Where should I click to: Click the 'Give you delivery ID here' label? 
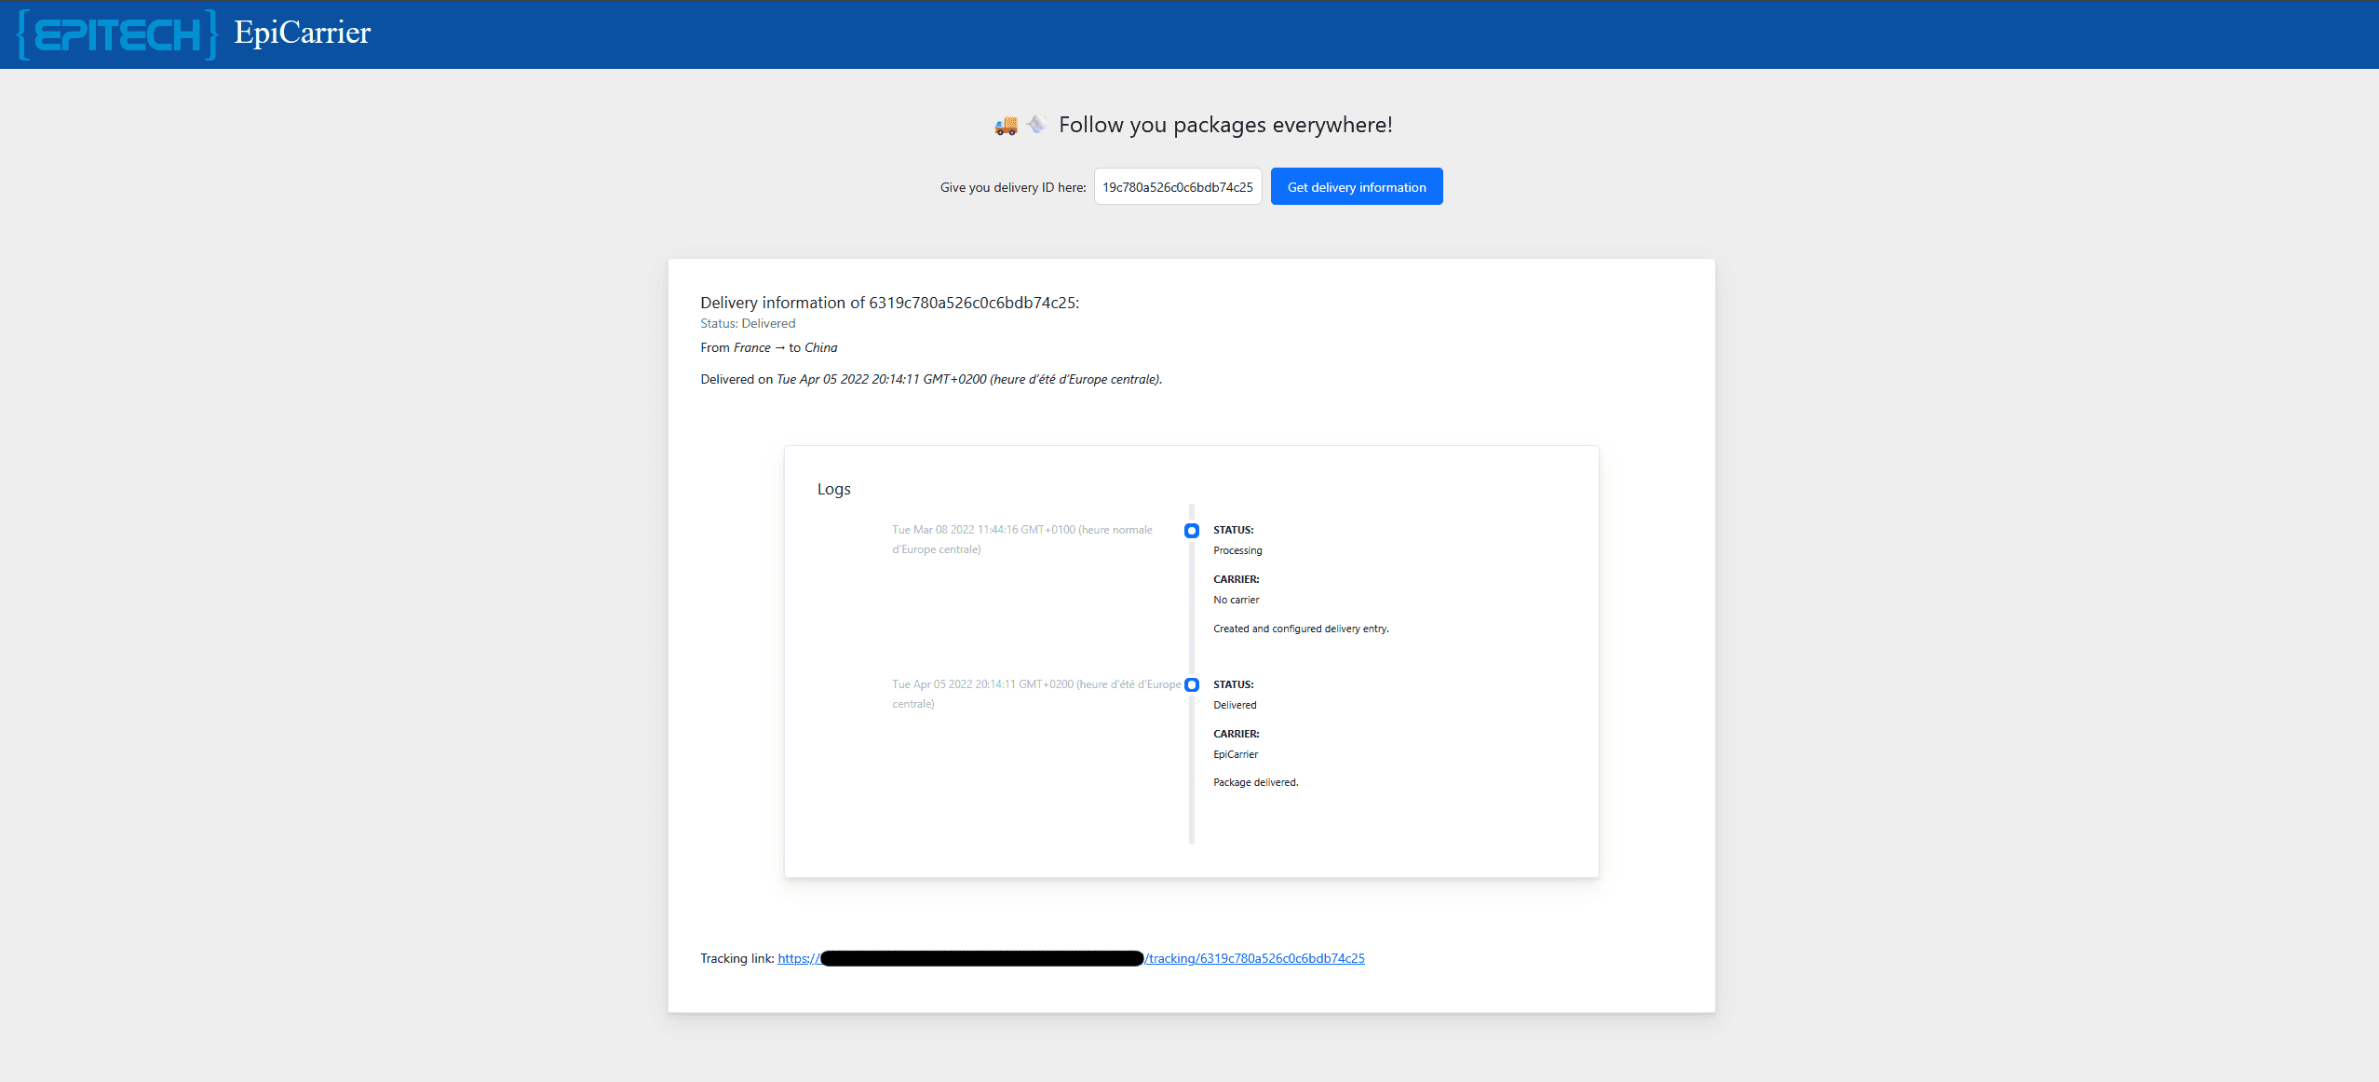tap(1012, 188)
